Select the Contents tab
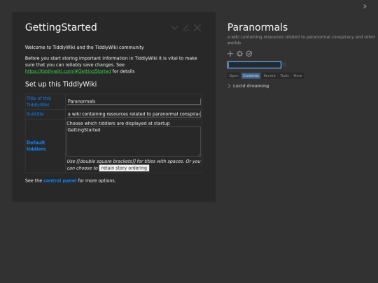 (x=251, y=75)
